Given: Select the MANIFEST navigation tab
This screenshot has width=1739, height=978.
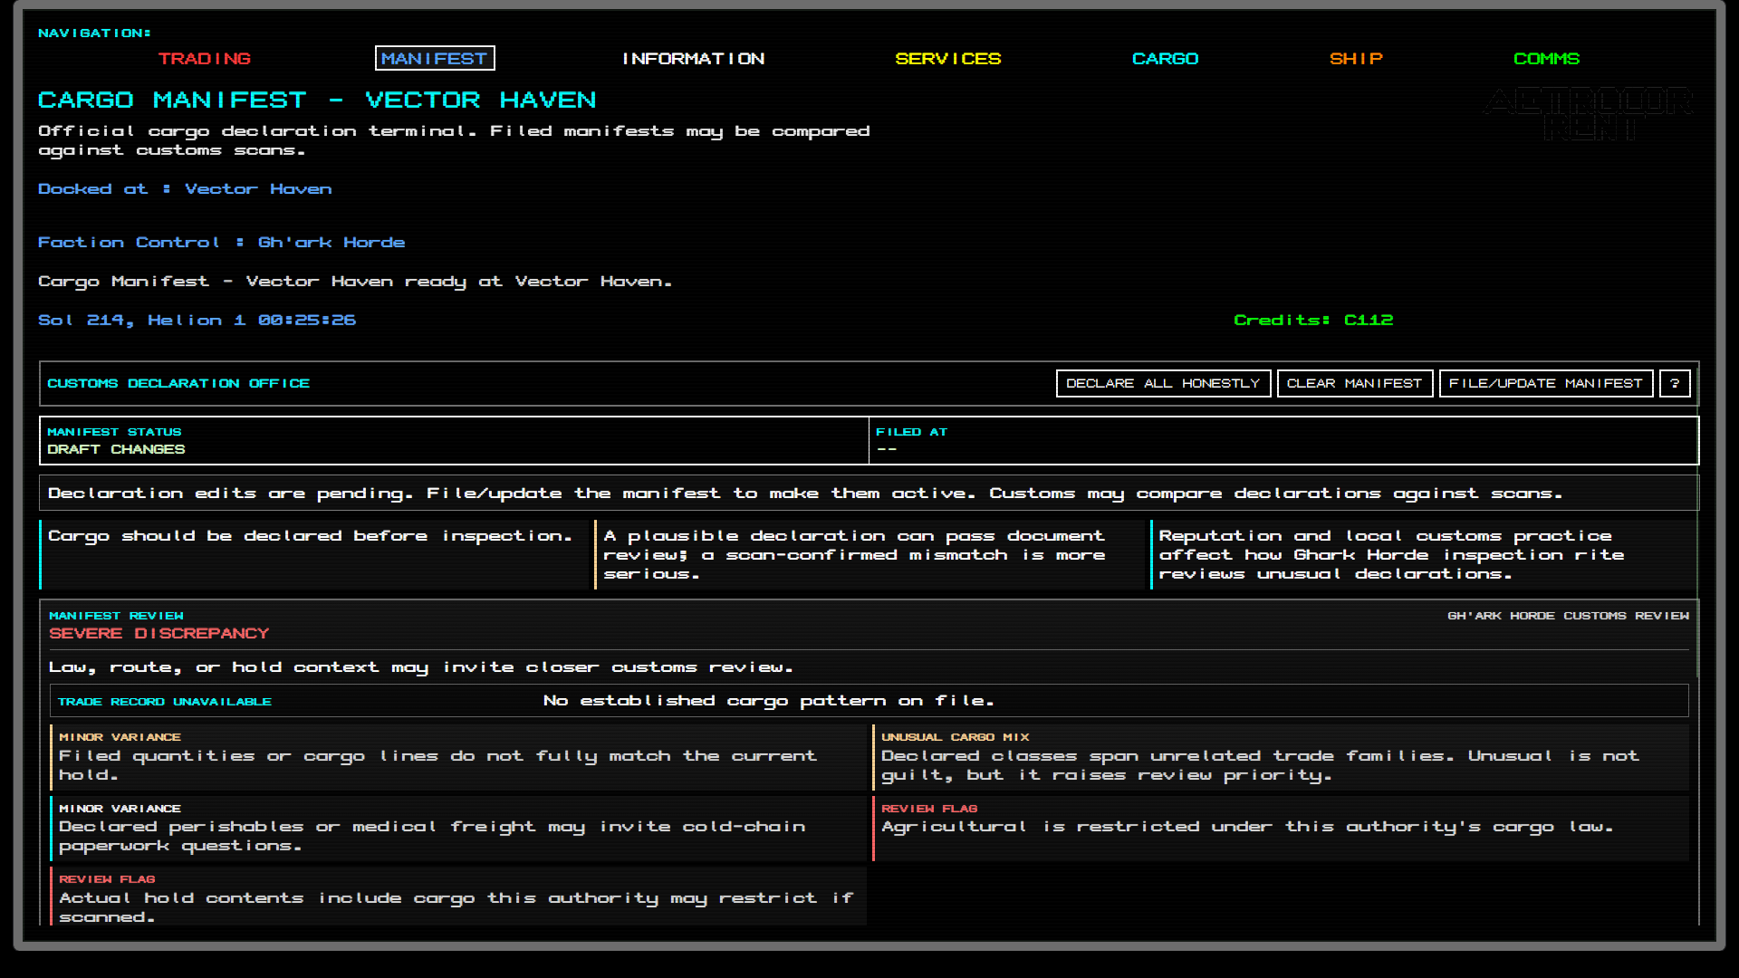Looking at the screenshot, I should tap(435, 59).
